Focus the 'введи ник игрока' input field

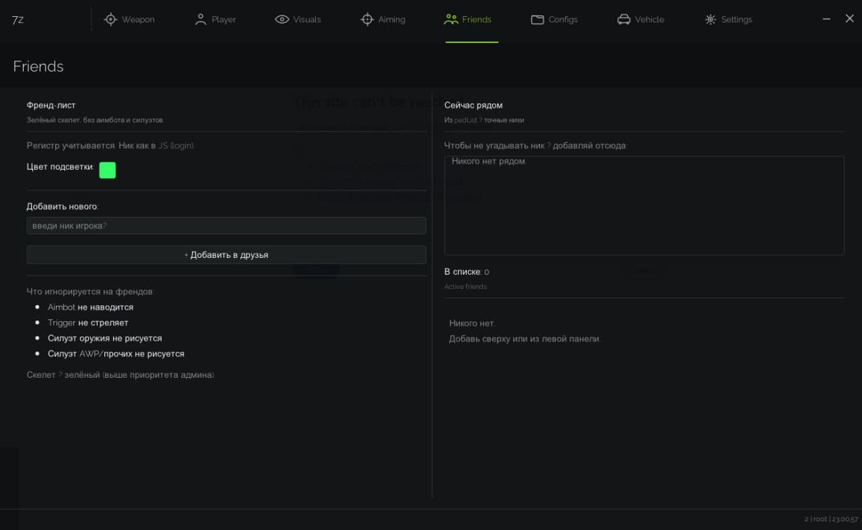(226, 226)
